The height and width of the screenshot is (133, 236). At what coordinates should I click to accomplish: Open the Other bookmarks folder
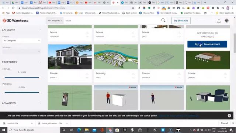225,13
